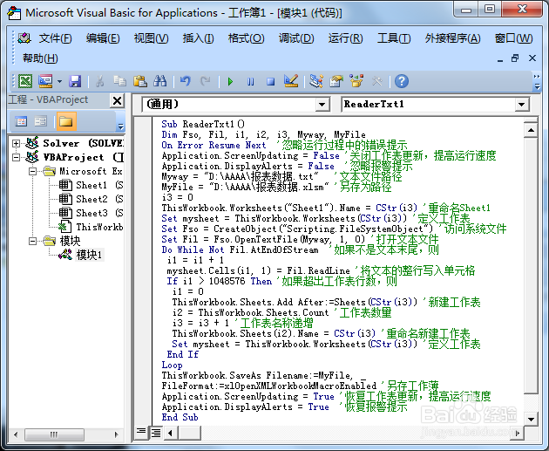This screenshot has height=451, width=549.
Task: Click the "End Sub" line in code
Action: point(180,417)
